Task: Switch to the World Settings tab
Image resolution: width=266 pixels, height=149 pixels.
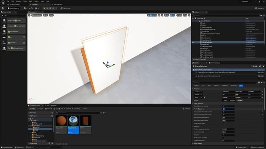Action: 214,63
